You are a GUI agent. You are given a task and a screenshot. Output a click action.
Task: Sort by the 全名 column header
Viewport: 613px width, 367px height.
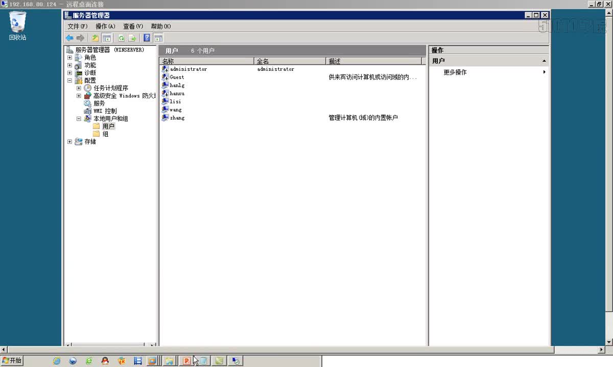[290, 61]
